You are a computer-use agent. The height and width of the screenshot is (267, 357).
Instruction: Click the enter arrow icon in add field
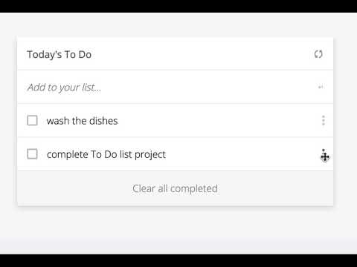(x=321, y=87)
